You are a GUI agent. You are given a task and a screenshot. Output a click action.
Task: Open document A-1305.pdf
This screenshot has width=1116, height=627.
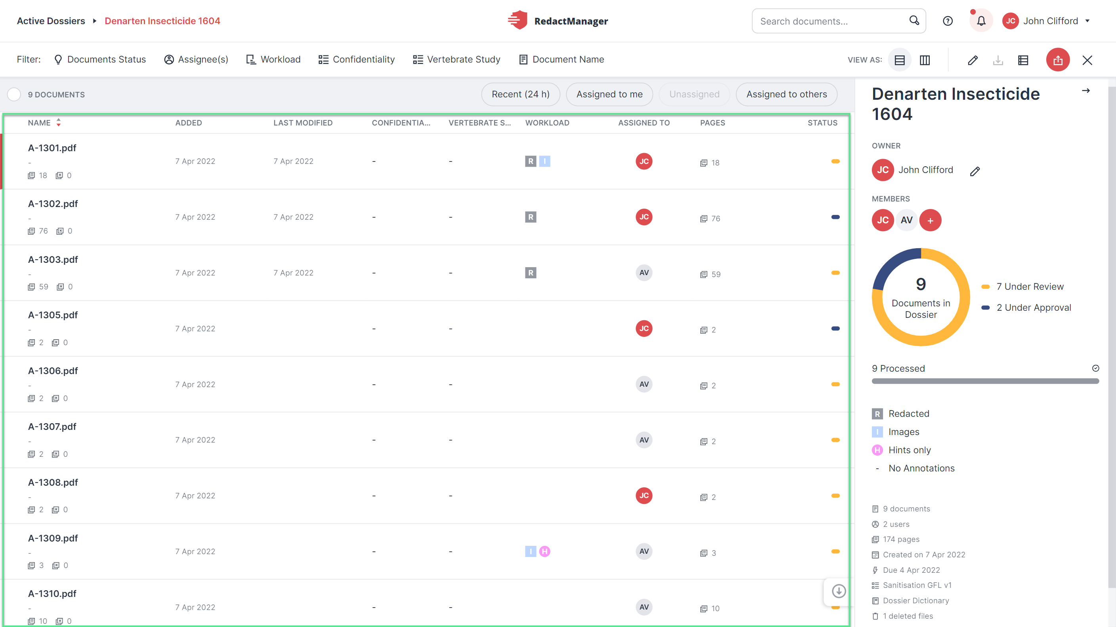click(53, 315)
